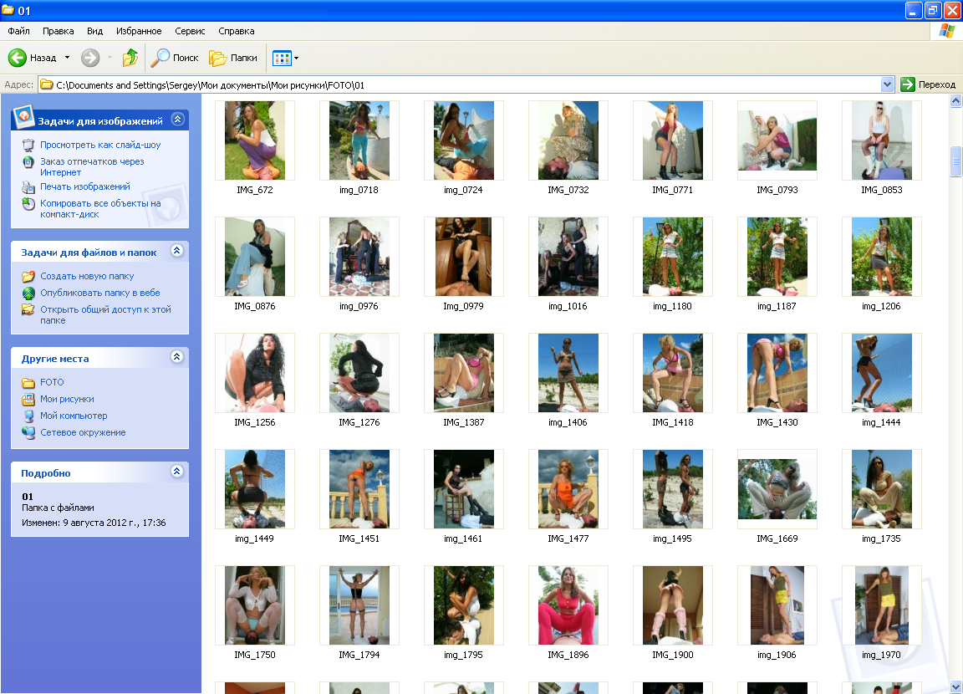Select the IMG_672 thumbnail
963x694 pixels.
pos(255,140)
